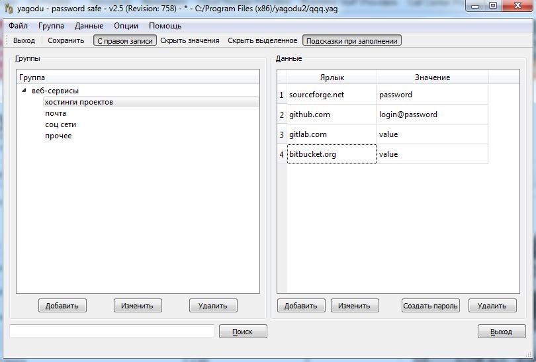This screenshot has height=362, width=536.
Task: Select the 'почта' group in tree
Action: 56,113
